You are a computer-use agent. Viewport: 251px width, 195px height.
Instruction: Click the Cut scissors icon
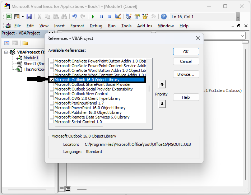pyautogui.click(x=39, y=17)
